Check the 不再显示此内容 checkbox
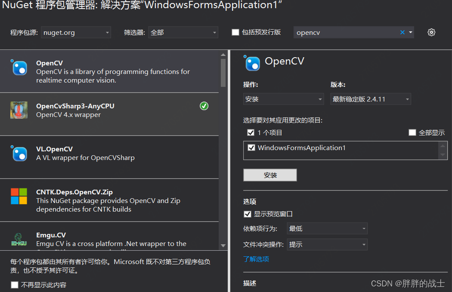452x292 pixels. (x=14, y=285)
